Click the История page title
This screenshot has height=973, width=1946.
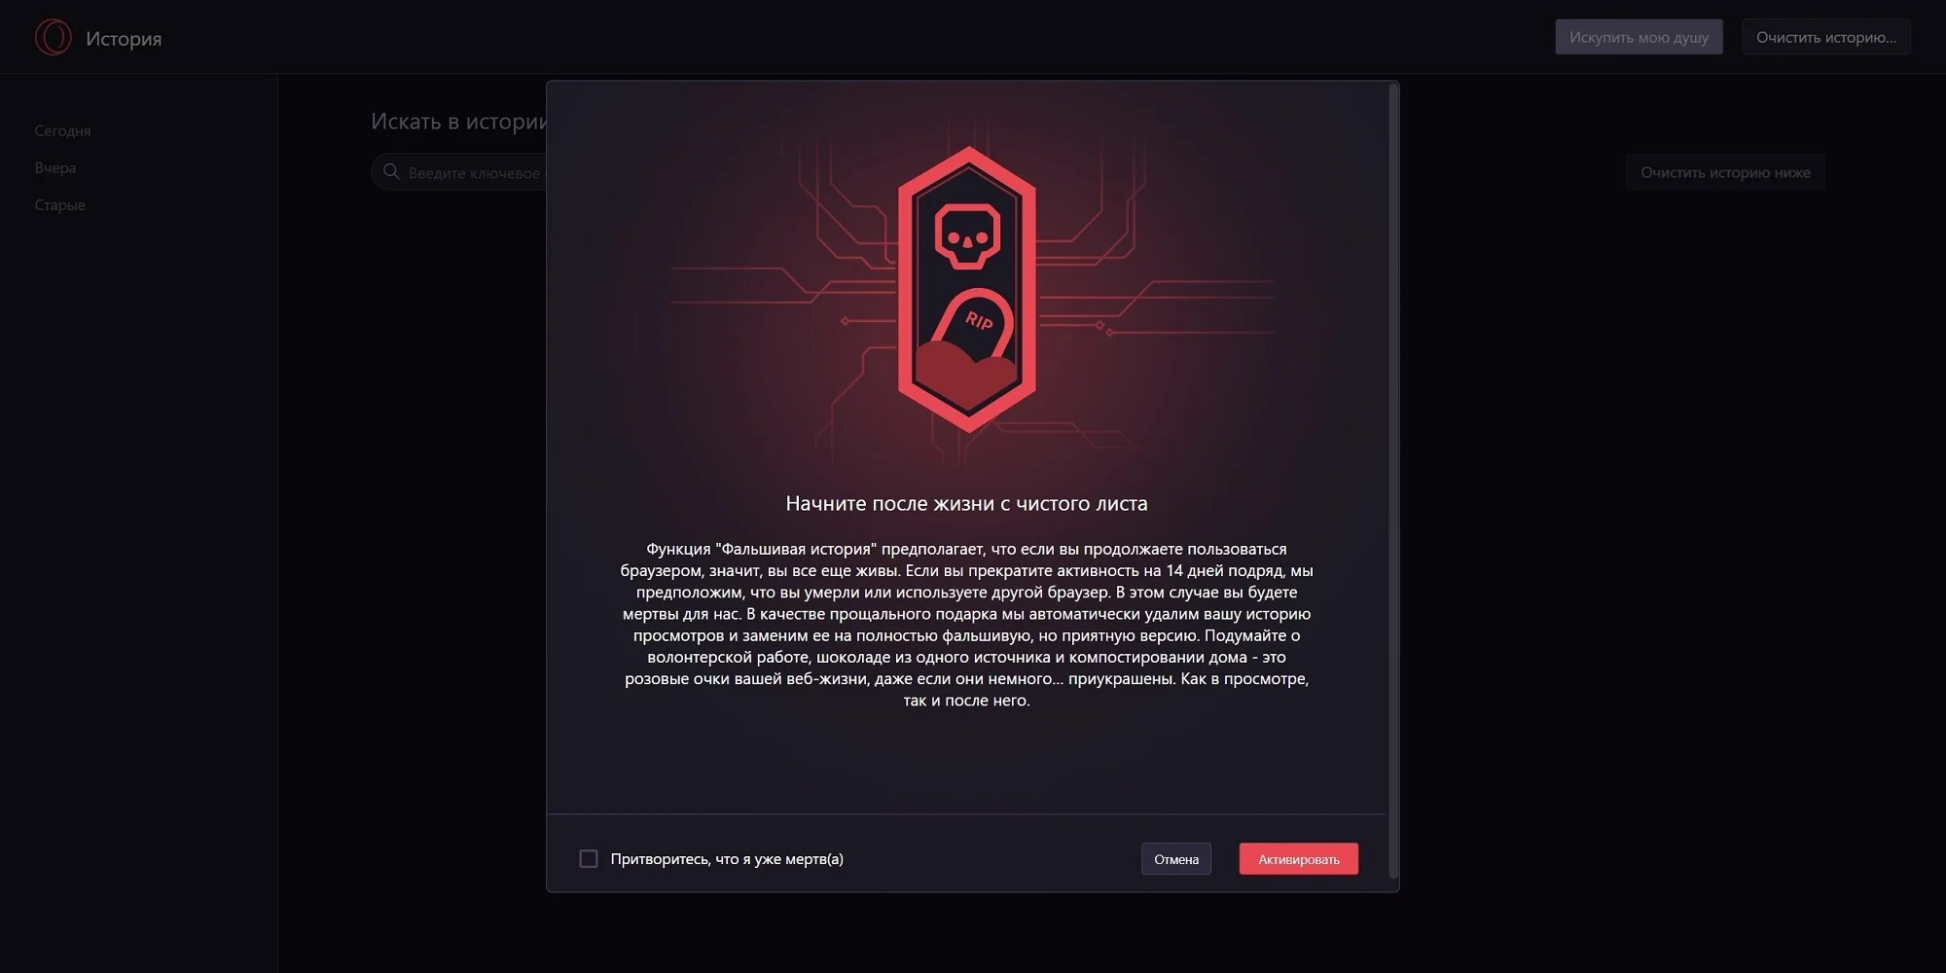coord(124,38)
